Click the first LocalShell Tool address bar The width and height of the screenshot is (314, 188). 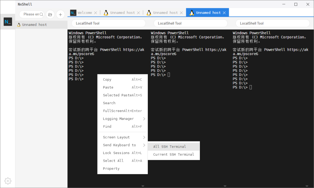pyautogui.click(x=108, y=23)
